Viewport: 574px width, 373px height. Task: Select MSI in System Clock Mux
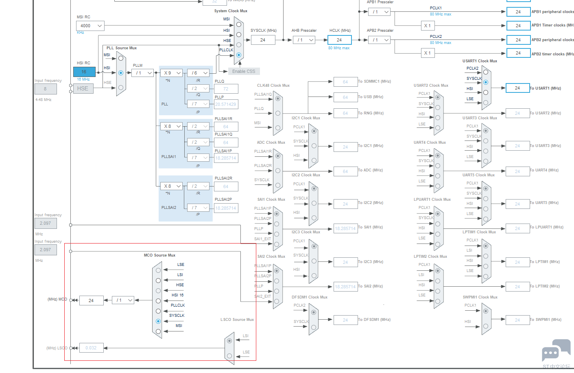tap(239, 24)
